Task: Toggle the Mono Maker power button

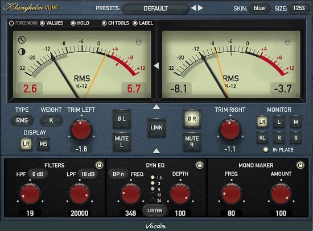Action: tap(300, 165)
